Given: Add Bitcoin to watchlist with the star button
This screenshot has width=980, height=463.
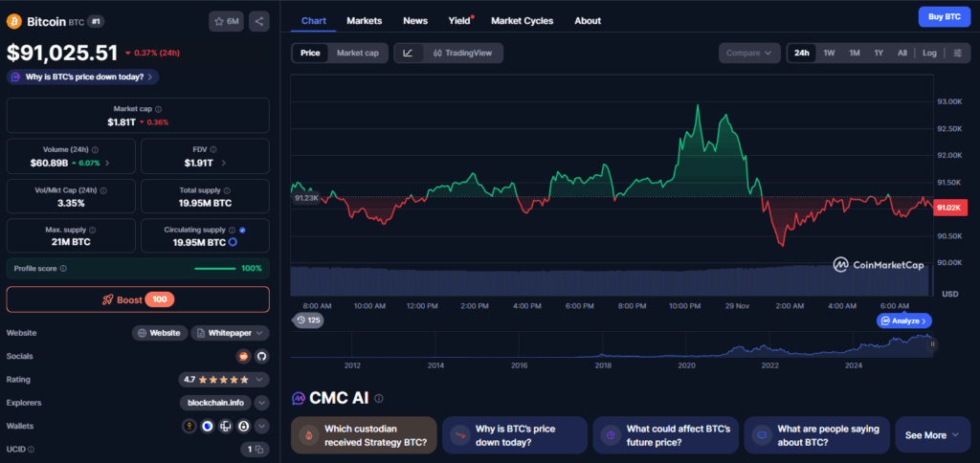Looking at the screenshot, I should (226, 20).
